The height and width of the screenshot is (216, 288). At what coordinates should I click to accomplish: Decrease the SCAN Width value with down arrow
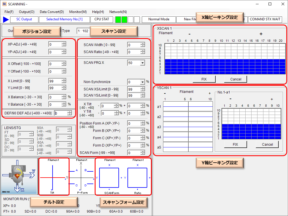(143, 46)
